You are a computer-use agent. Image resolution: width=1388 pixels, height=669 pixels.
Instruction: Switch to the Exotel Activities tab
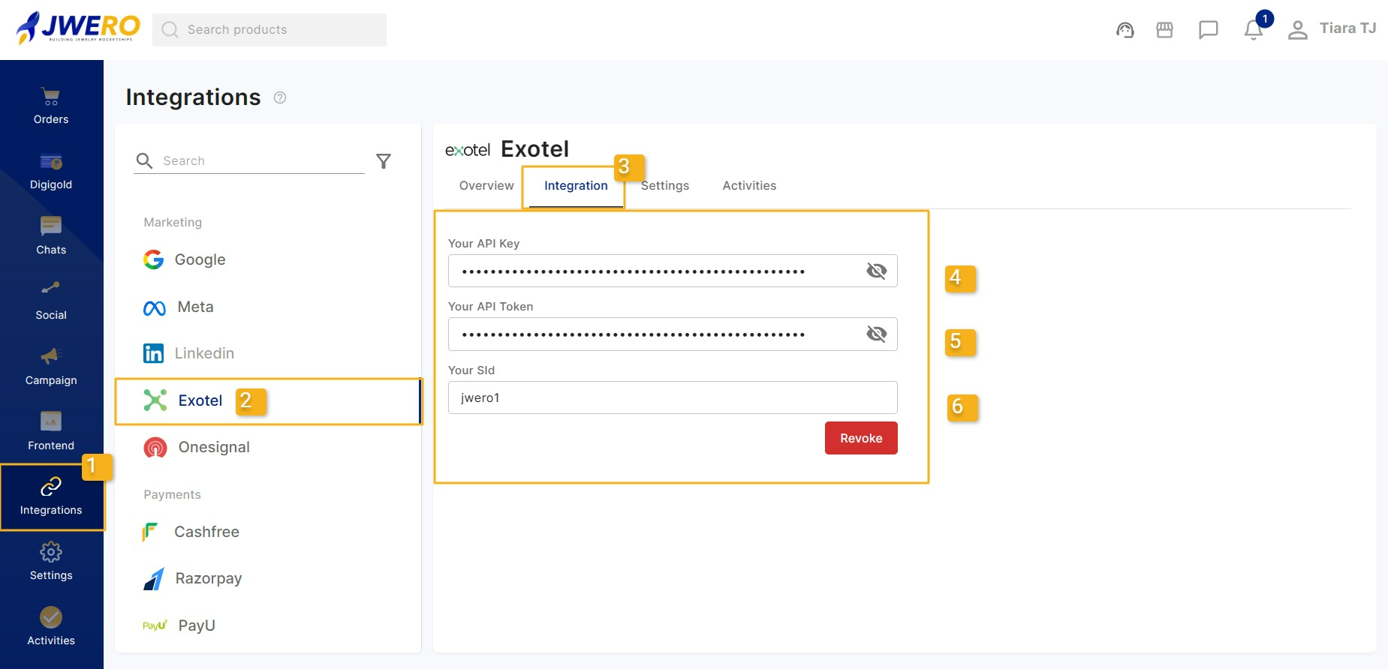tap(749, 186)
